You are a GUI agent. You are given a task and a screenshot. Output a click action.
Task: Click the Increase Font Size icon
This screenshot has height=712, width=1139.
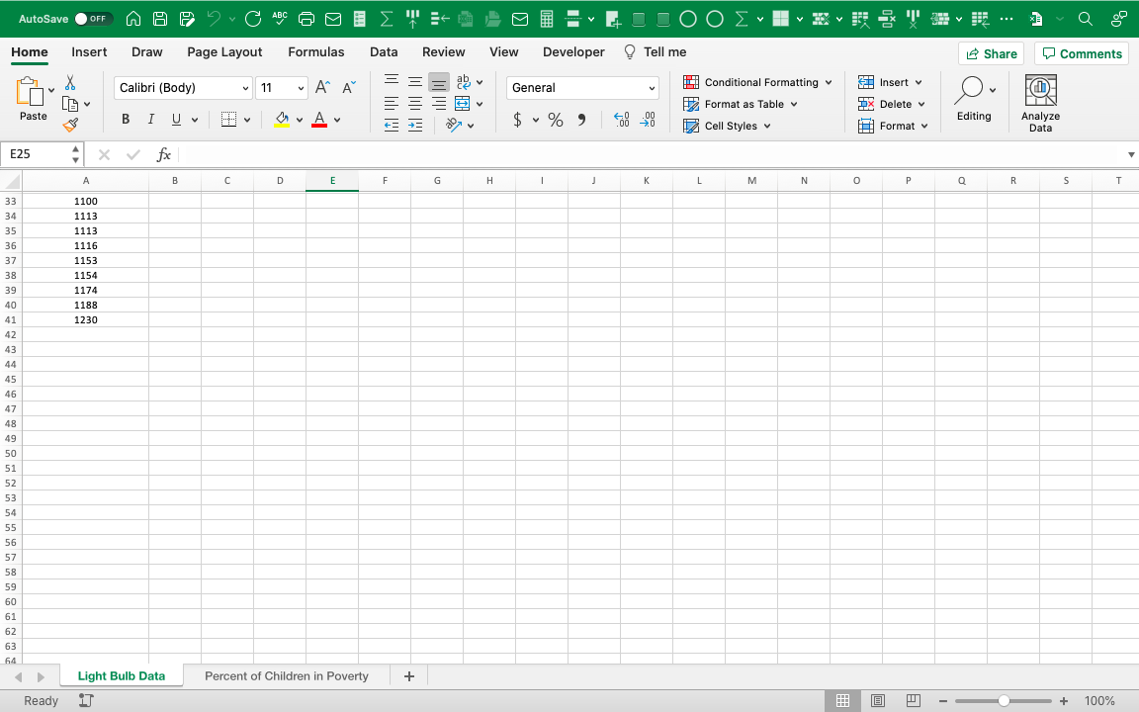322,88
